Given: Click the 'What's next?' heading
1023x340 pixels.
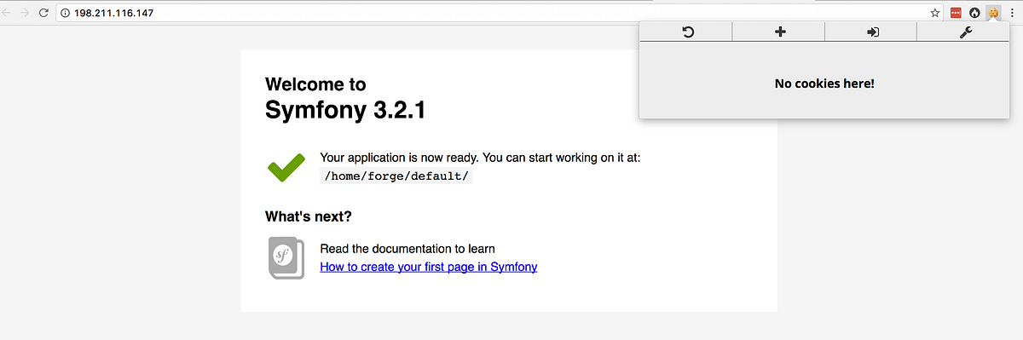Looking at the screenshot, I should point(309,216).
